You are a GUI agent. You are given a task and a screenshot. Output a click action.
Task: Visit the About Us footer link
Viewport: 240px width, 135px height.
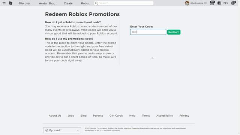(x=55, y=116)
